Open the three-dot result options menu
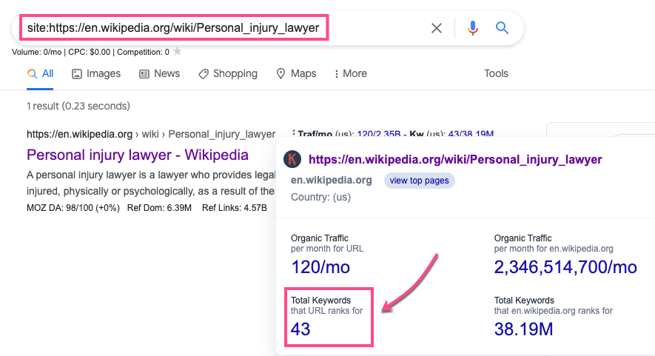The height and width of the screenshot is (356, 655). click(x=294, y=133)
